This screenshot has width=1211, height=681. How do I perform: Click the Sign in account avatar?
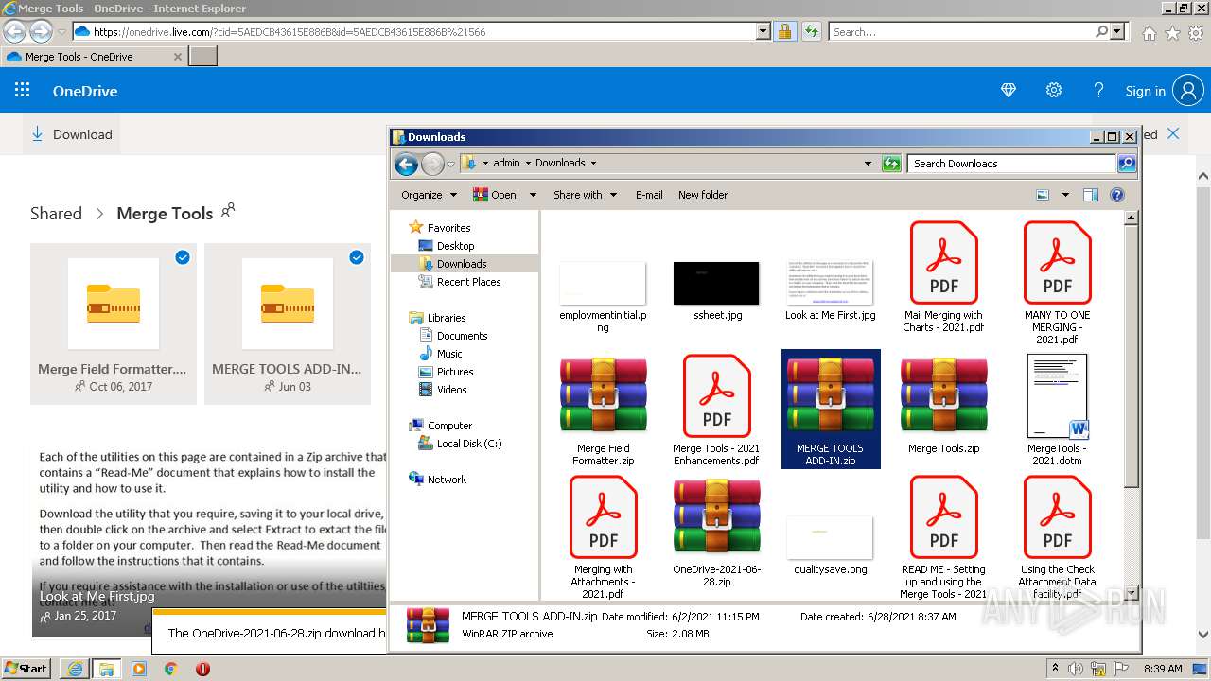pyautogui.click(x=1188, y=91)
